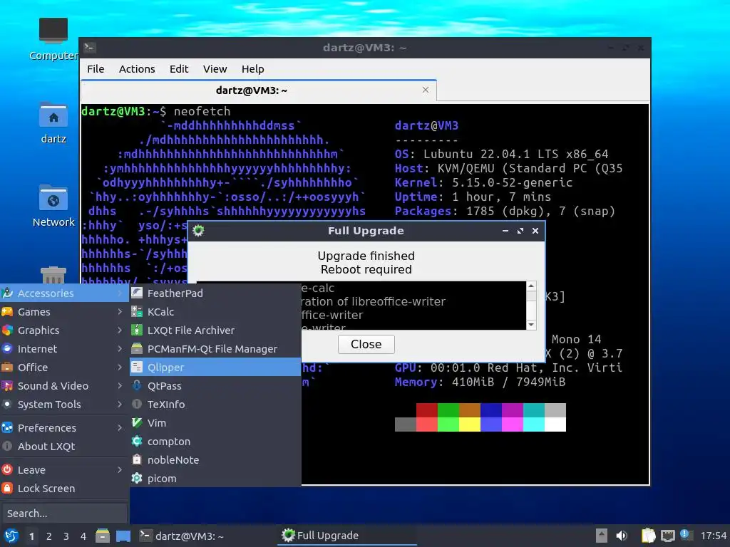Launch FeatherPad from the Accessories submenu

[x=215, y=293]
